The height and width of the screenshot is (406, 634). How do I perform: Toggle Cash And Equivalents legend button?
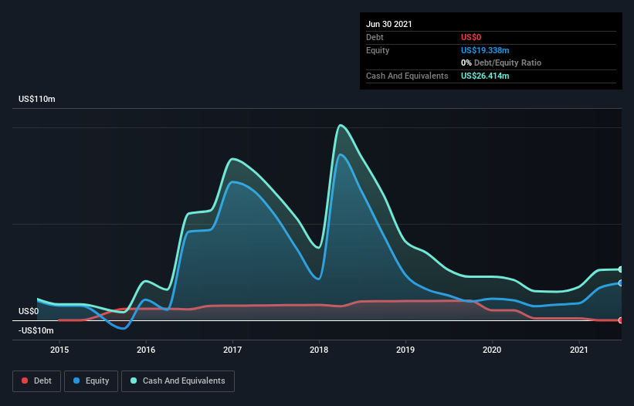[178, 381]
